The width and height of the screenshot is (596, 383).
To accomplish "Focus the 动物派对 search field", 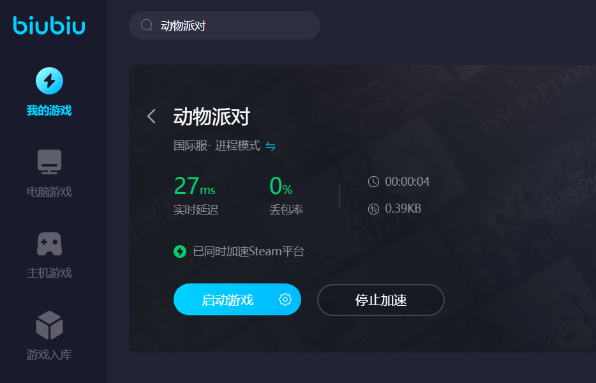I will tap(225, 26).
